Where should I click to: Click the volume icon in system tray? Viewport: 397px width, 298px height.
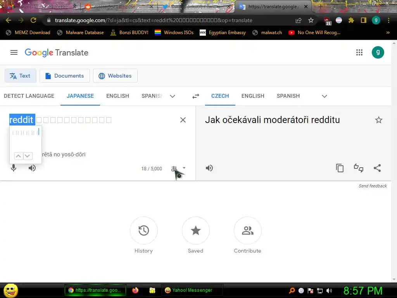click(329, 291)
